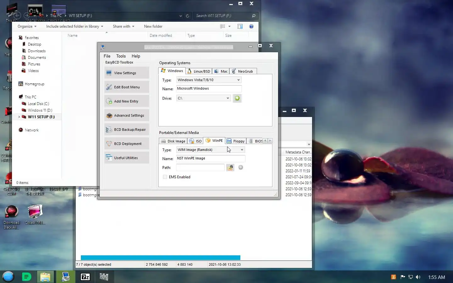This screenshot has height=283, width=453.
Task: Click New folder in Explorer toolbar
Action: click(x=153, y=26)
